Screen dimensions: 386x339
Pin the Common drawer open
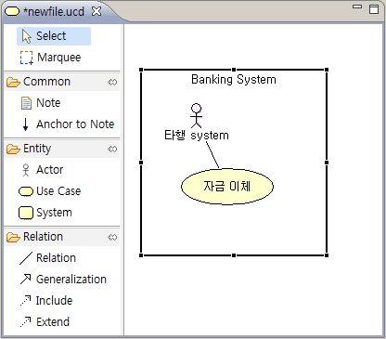pos(112,82)
